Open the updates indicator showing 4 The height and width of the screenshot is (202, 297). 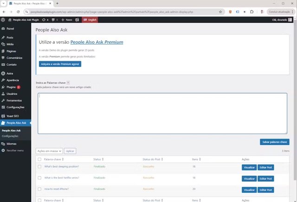(45, 19)
